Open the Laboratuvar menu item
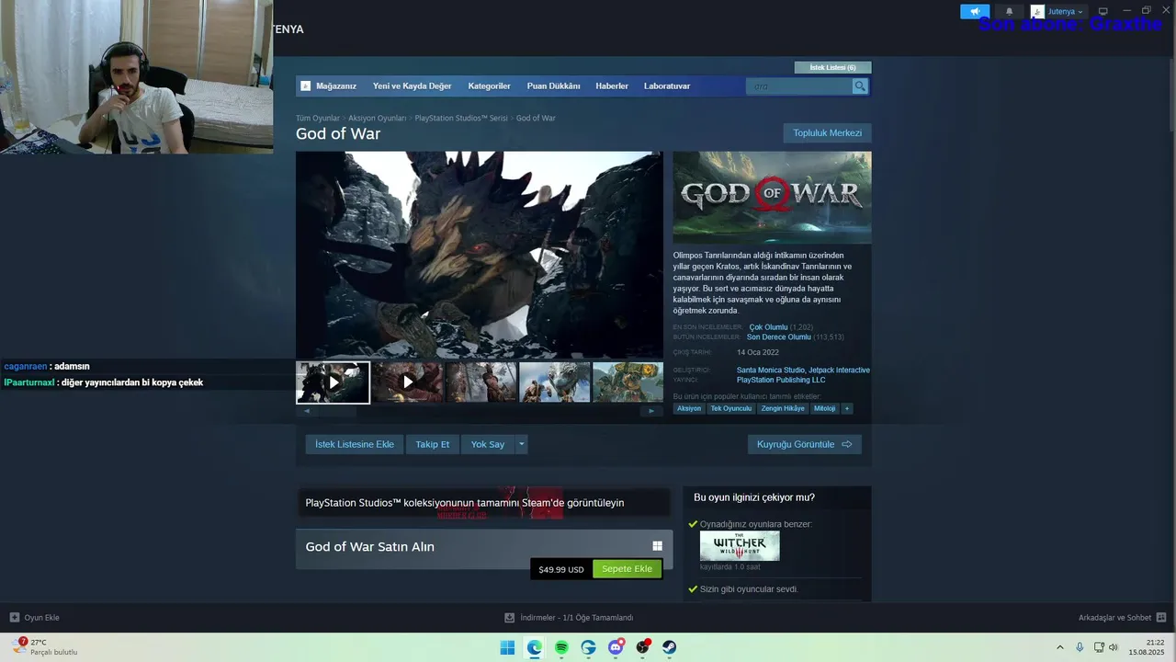 click(x=667, y=86)
